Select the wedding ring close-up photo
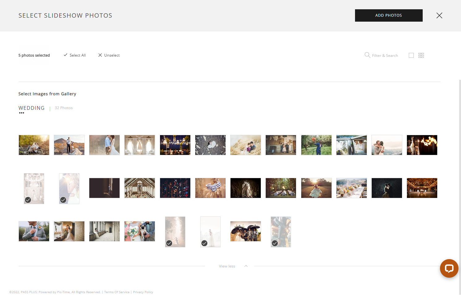461x295 pixels. tap(210, 188)
